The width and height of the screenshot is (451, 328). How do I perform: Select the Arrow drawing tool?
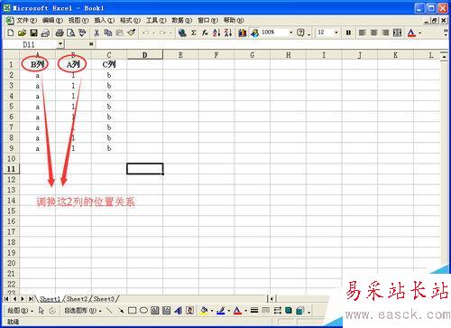click(x=121, y=310)
